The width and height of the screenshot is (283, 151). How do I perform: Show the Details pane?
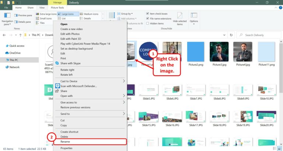click(22, 22)
